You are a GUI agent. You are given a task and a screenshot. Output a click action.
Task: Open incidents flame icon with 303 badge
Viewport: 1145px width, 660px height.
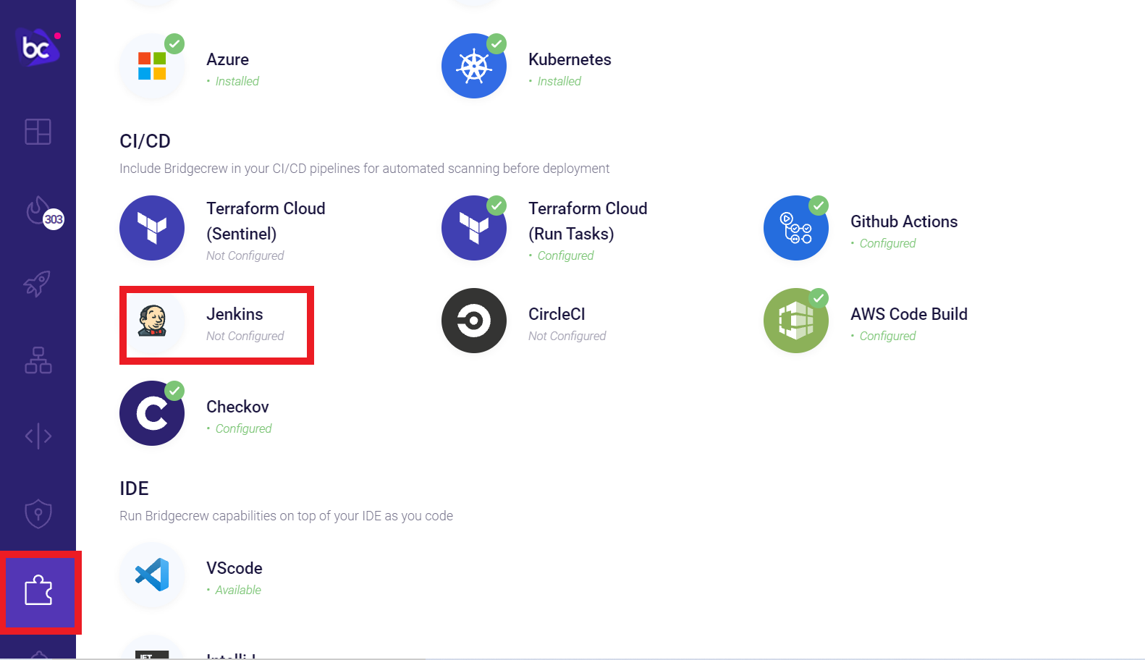[43, 213]
